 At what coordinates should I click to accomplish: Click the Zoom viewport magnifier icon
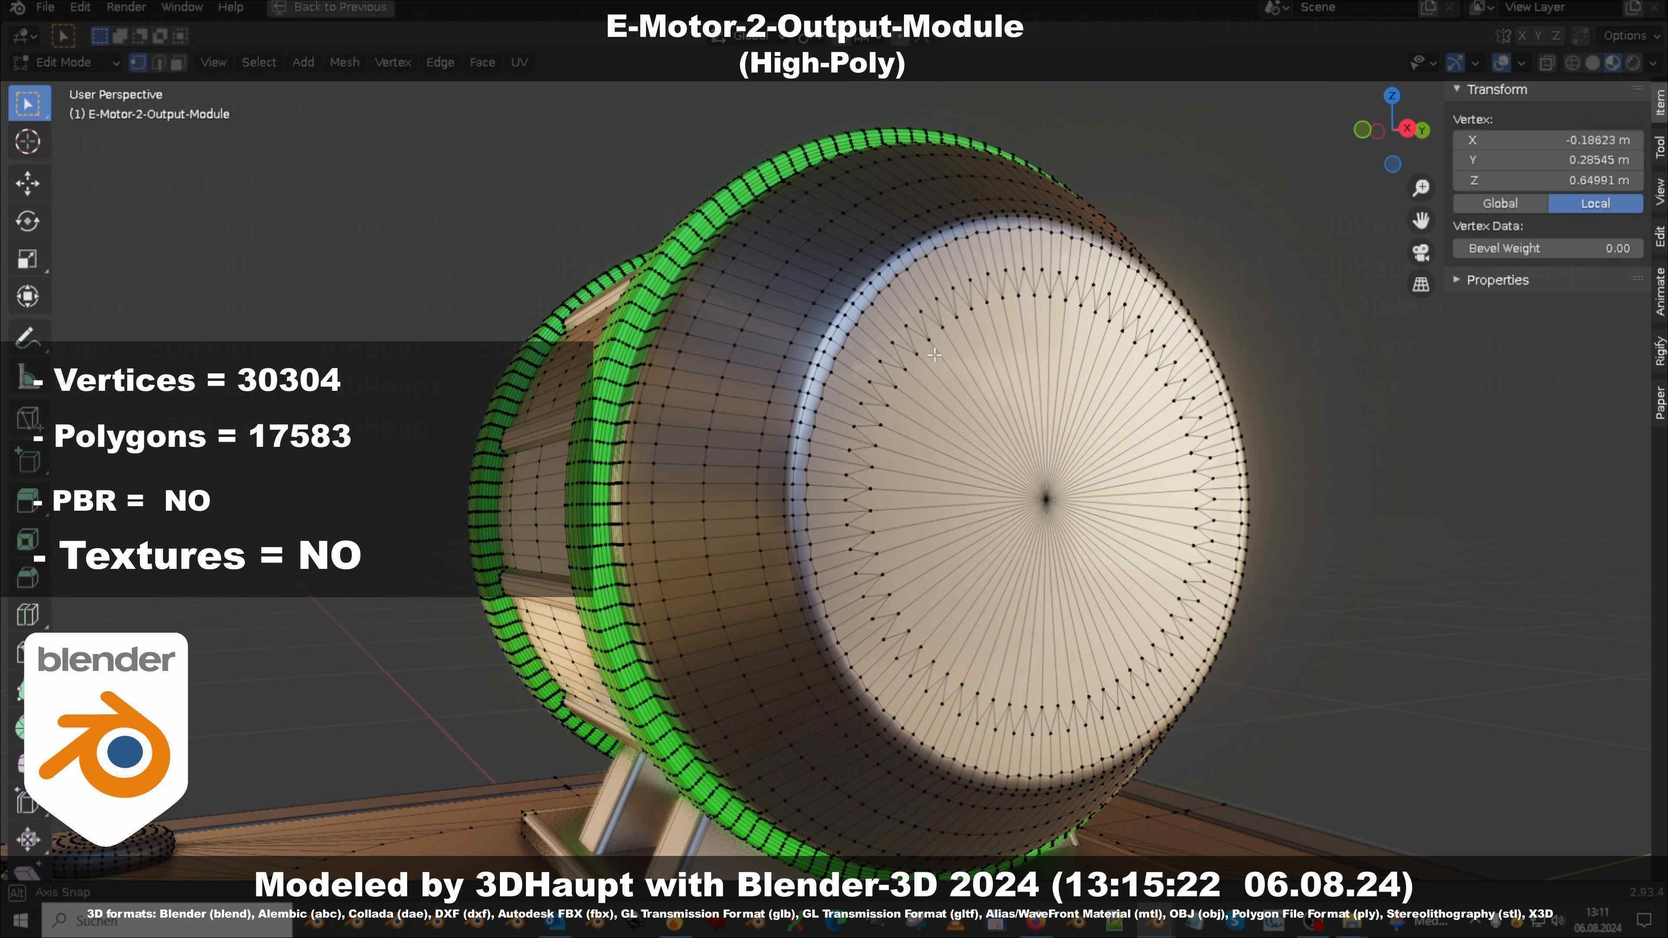pos(1421,188)
